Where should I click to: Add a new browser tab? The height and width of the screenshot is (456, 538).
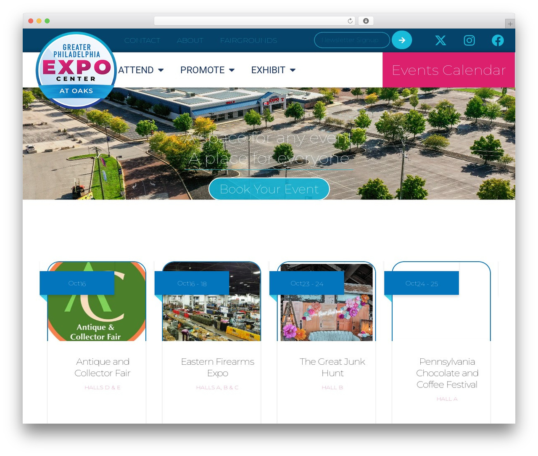click(x=510, y=24)
